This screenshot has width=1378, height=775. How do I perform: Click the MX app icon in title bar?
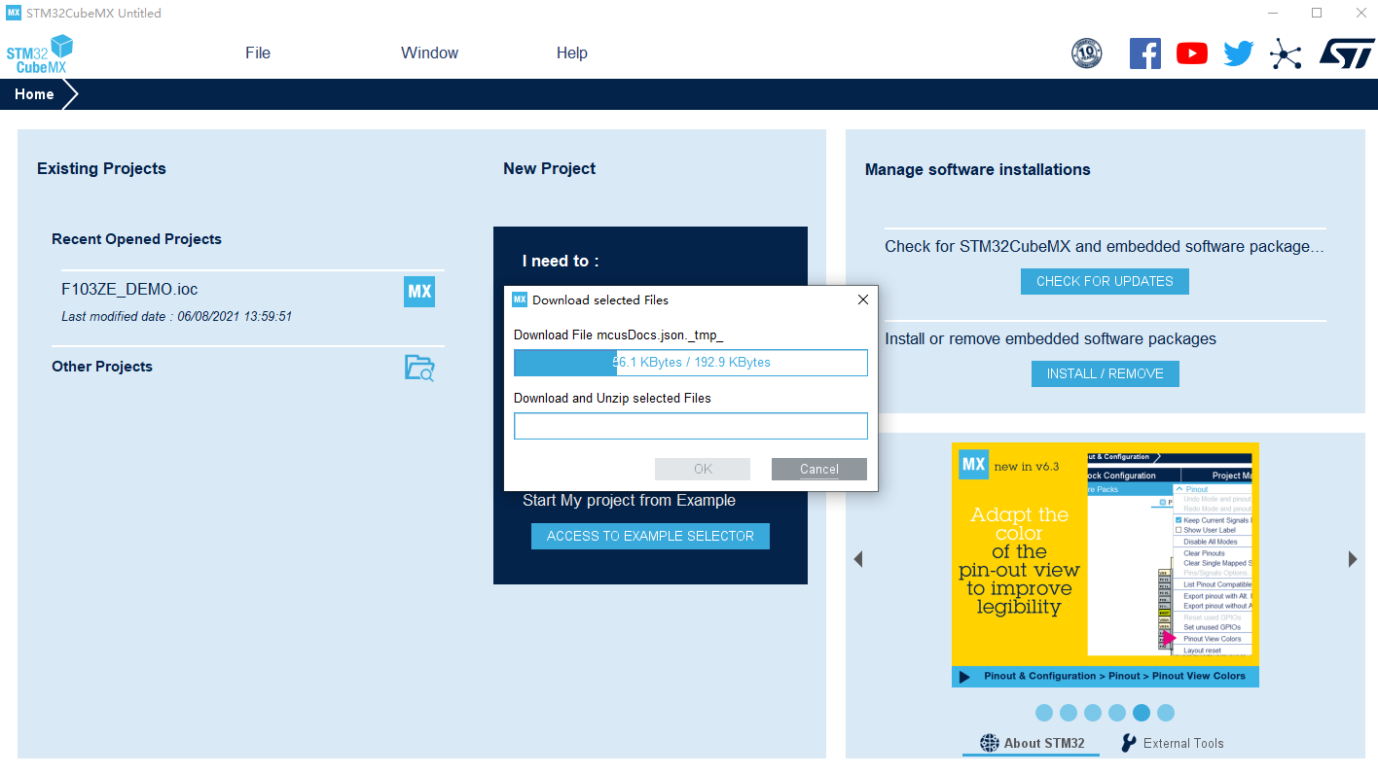click(x=14, y=13)
